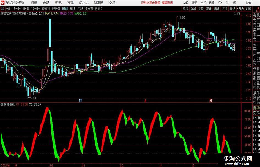Open the 市场 menu

pos(46,3)
